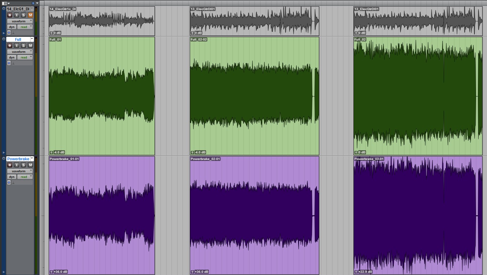Record-enable the Full track
Viewport: 487px width, 275px height.
click(10, 46)
